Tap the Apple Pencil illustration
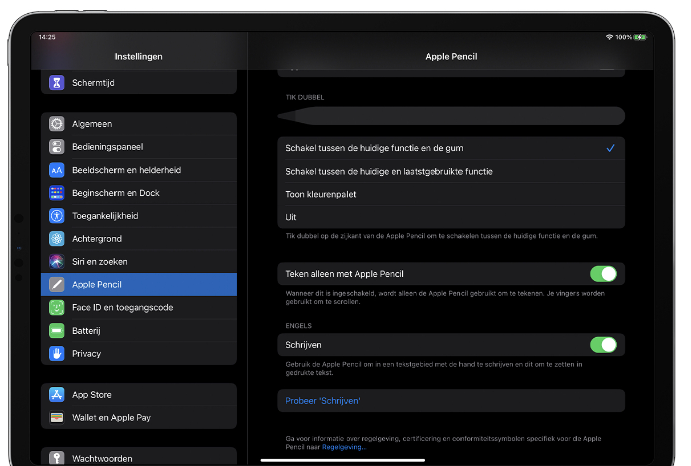Screen dimensions: 691x466 point(451,116)
